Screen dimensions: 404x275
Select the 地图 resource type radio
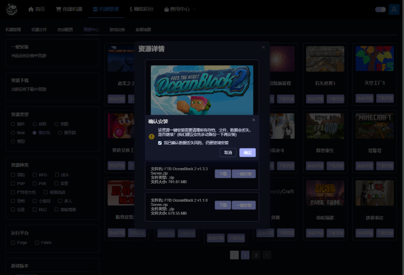[56, 124]
